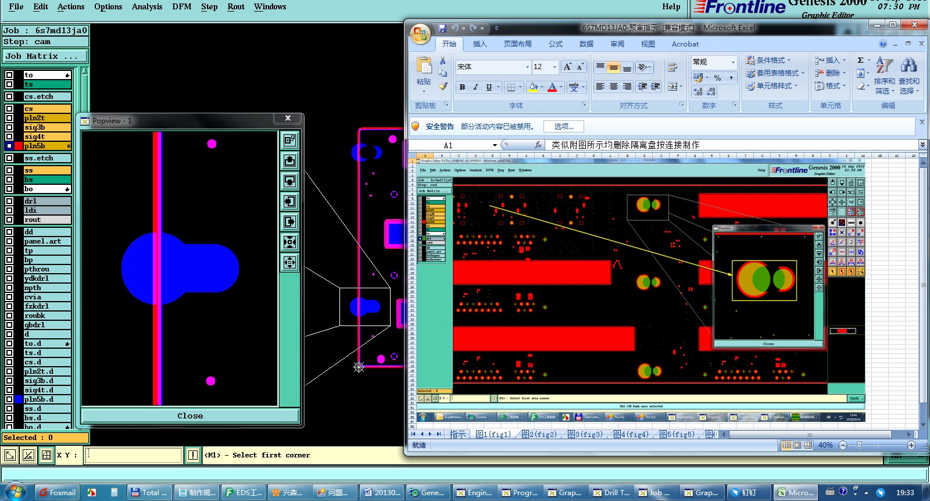
Task: Click the pan-up arrow icon in Popview
Action: [289, 160]
